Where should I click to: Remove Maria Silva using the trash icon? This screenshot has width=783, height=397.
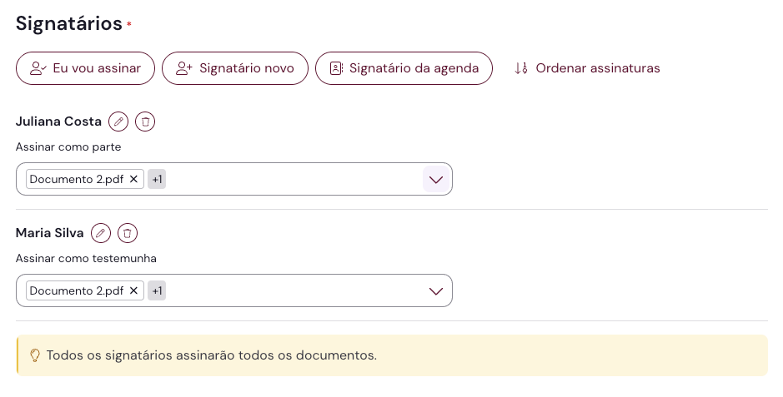pos(128,234)
